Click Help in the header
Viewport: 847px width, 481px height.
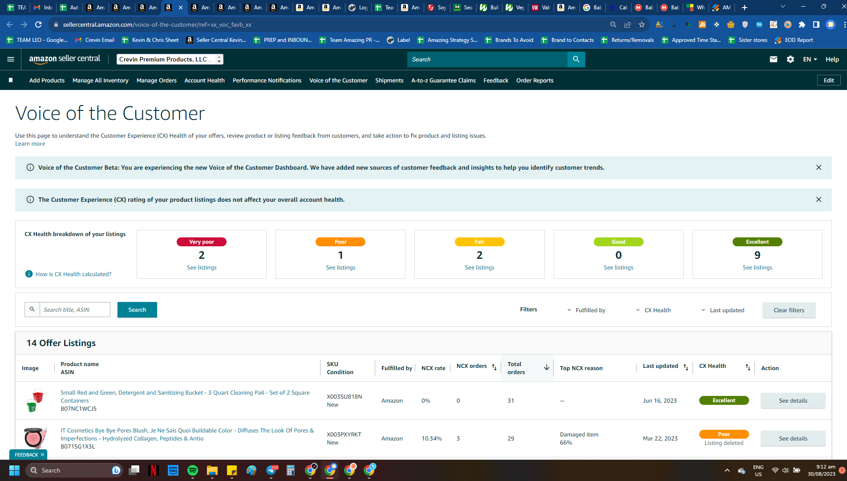point(832,59)
